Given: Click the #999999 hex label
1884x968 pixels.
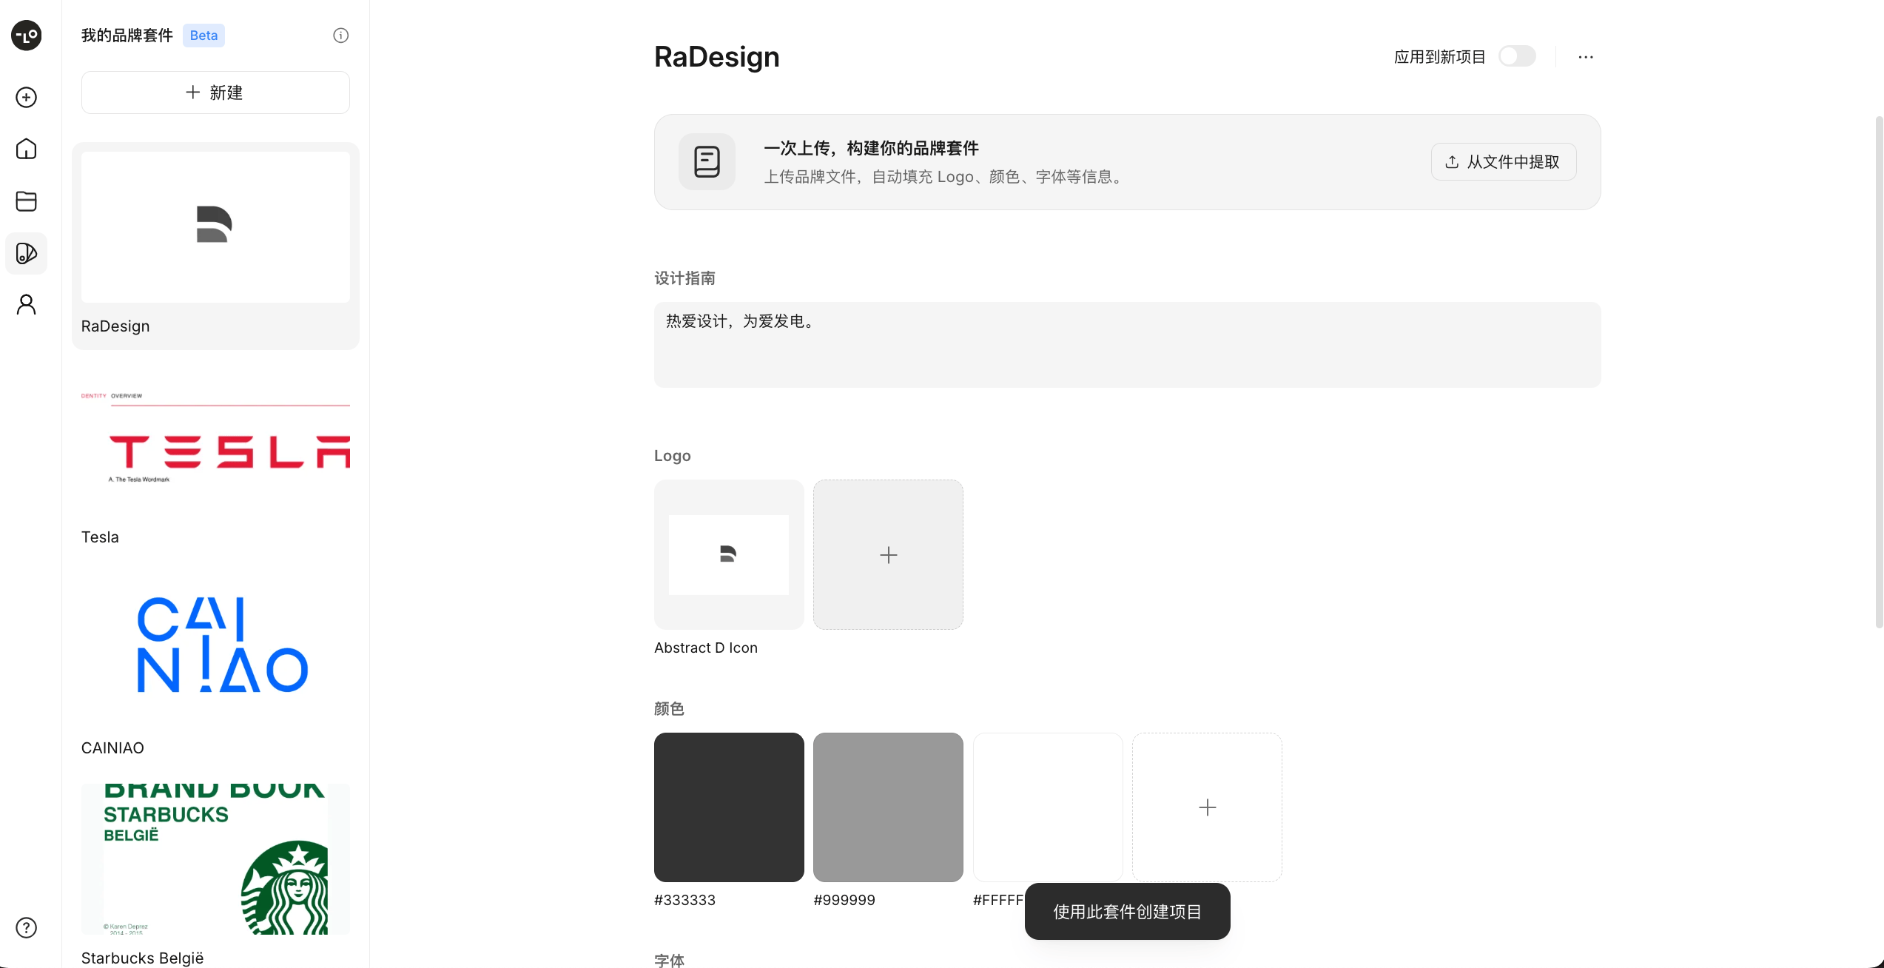Looking at the screenshot, I should (x=844, y=900).
